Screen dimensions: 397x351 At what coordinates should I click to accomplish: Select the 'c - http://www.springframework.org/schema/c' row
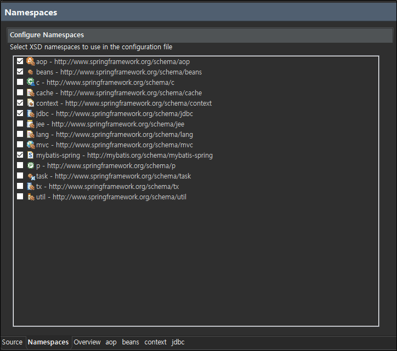(105, 83)
